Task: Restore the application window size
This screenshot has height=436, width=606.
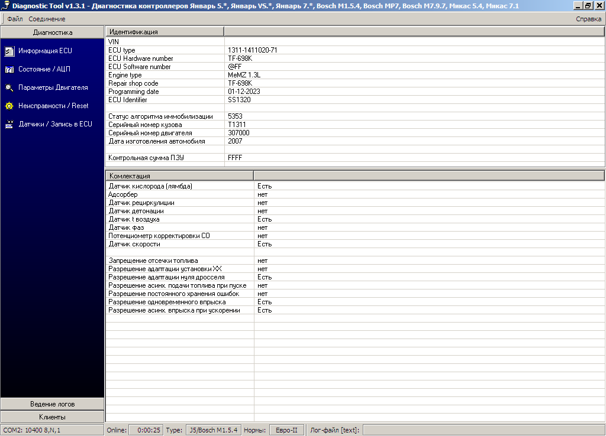Action: 588,5
